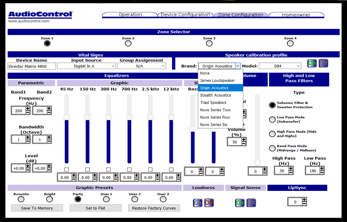Select Zone 1 radio button
Image resolution: width=347 pixels, height=222 pixels.
(x=47, y=43)
